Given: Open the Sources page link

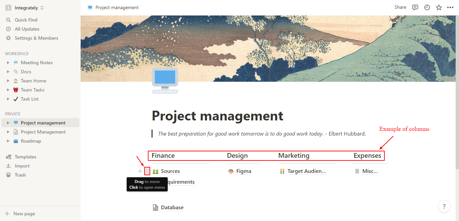Looking at the screenshot, I should click(x=170, y=171).
